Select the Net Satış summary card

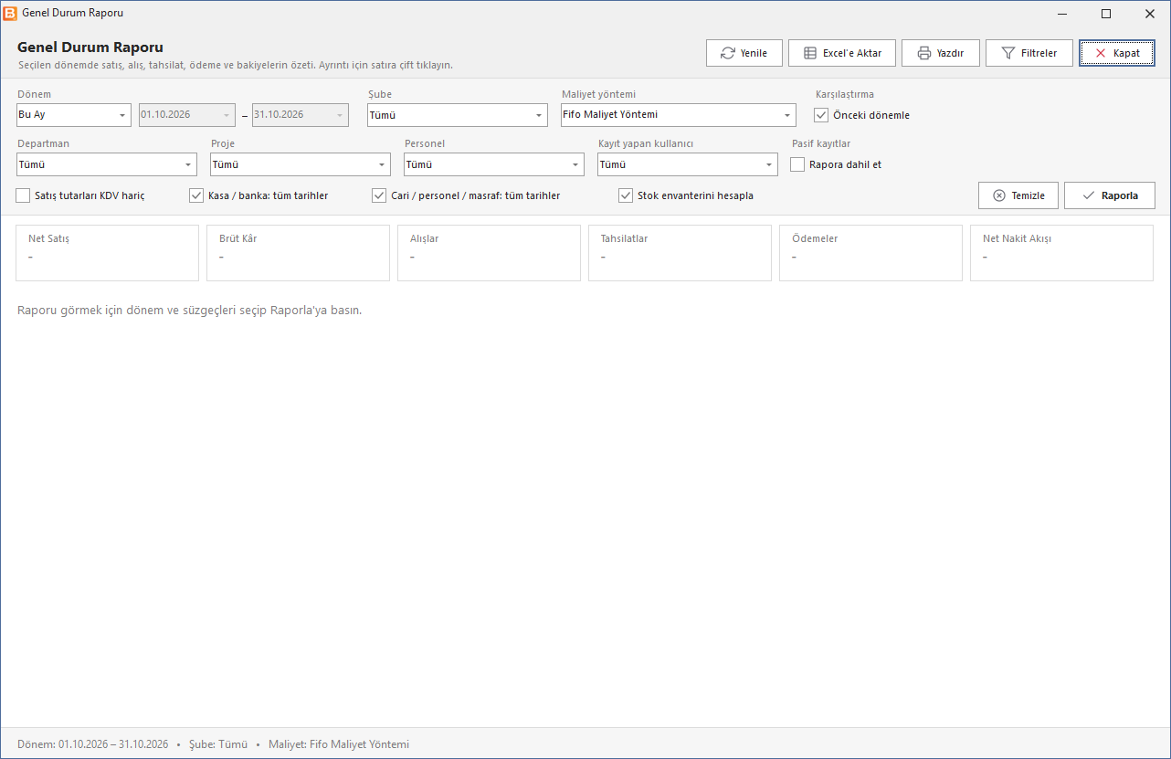pyautogui.click(x=107, y=253)
